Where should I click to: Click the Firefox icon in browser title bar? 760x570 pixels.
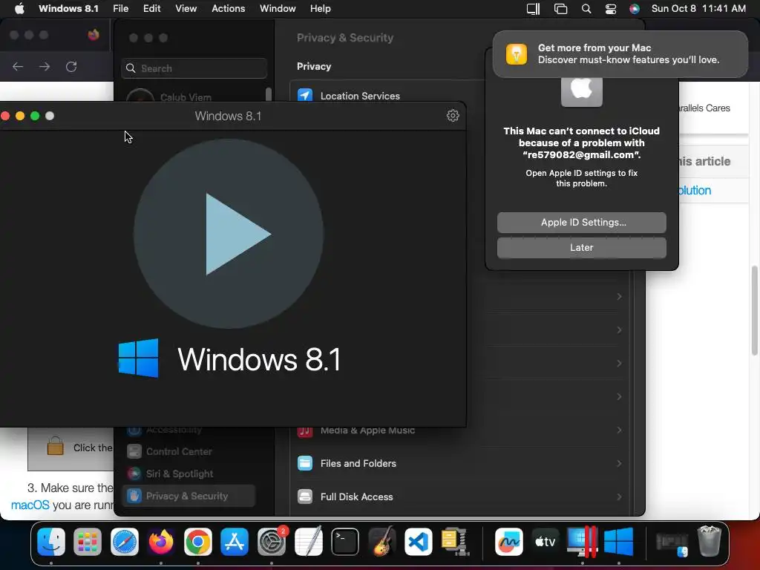pos(94,34)
